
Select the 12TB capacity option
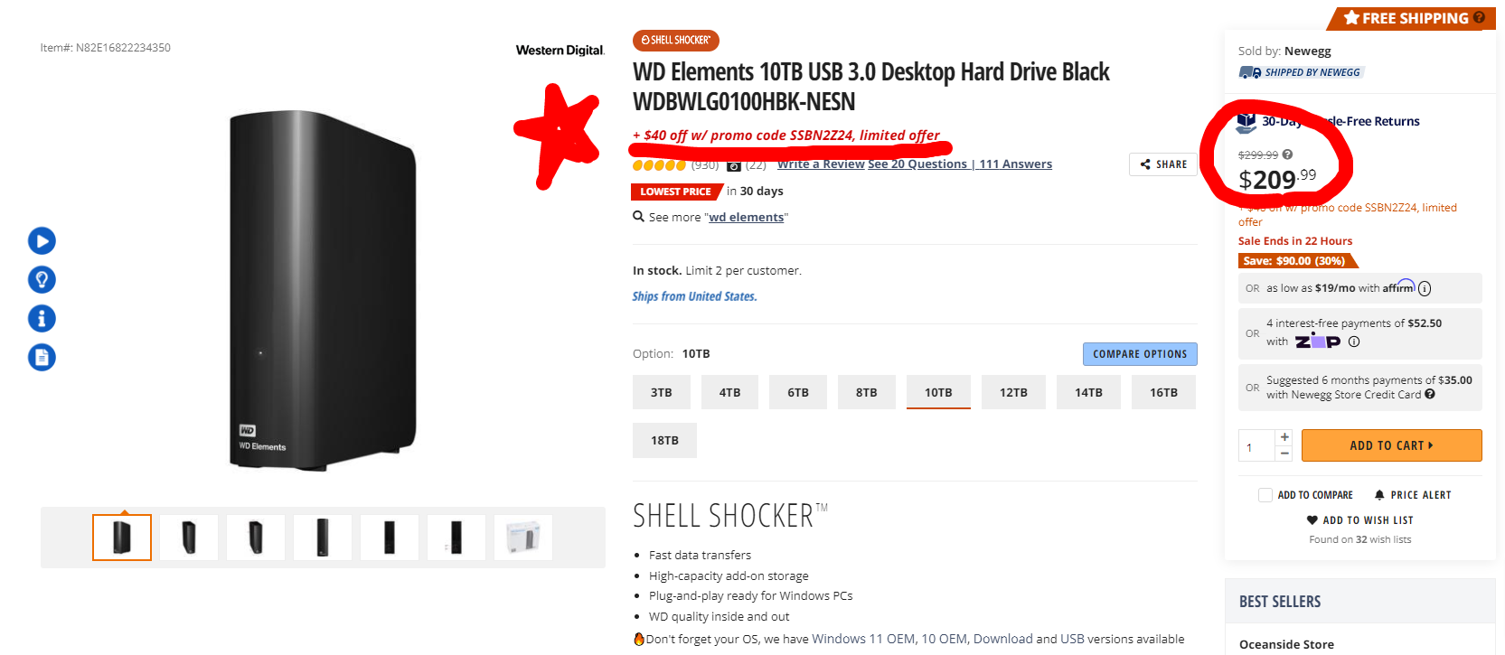point(1013,392)
